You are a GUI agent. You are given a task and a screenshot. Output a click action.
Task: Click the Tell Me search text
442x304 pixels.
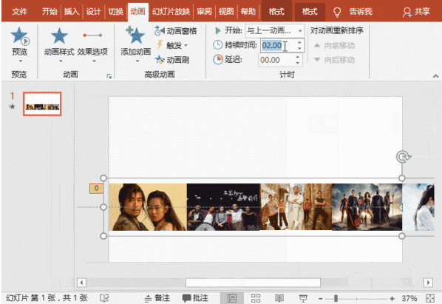tap(361, 12)
